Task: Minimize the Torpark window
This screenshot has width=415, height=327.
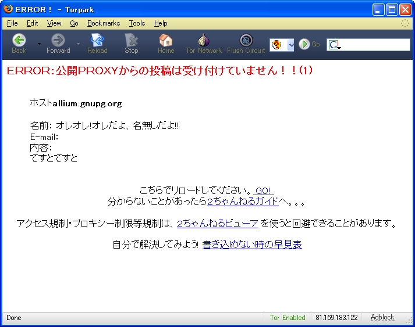Action: [x=378, y=10]
